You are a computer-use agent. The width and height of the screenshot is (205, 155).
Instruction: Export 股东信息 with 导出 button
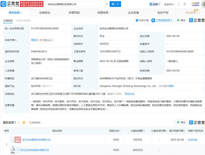point(181,123)
